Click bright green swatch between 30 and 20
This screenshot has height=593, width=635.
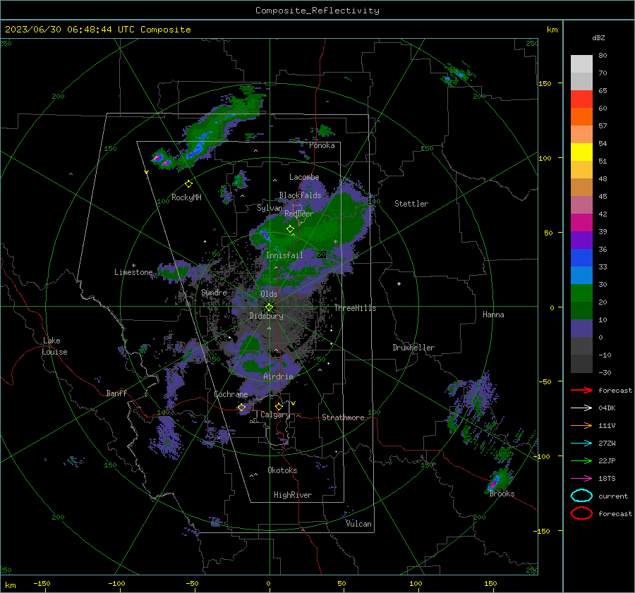coord(581,293)
